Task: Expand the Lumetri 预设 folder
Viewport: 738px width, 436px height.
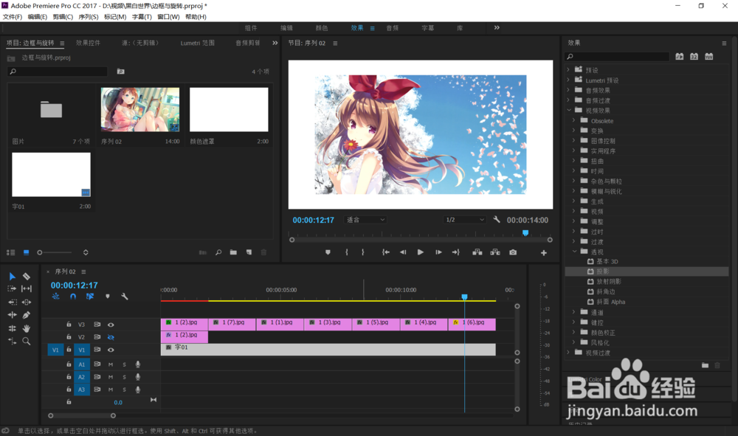Action: coord(568,80)
